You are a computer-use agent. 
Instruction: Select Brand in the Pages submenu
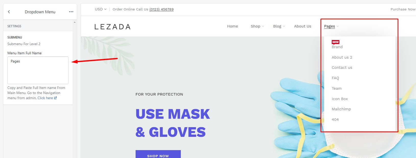click(337, 47)
